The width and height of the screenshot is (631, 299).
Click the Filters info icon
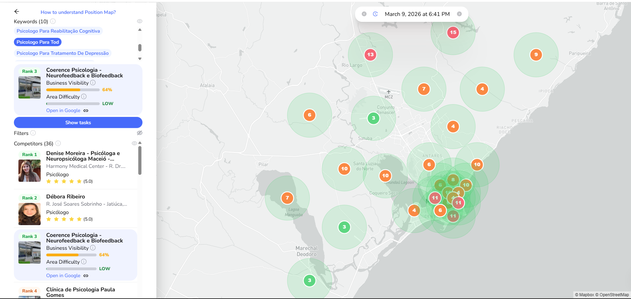[x=33, y=133]
